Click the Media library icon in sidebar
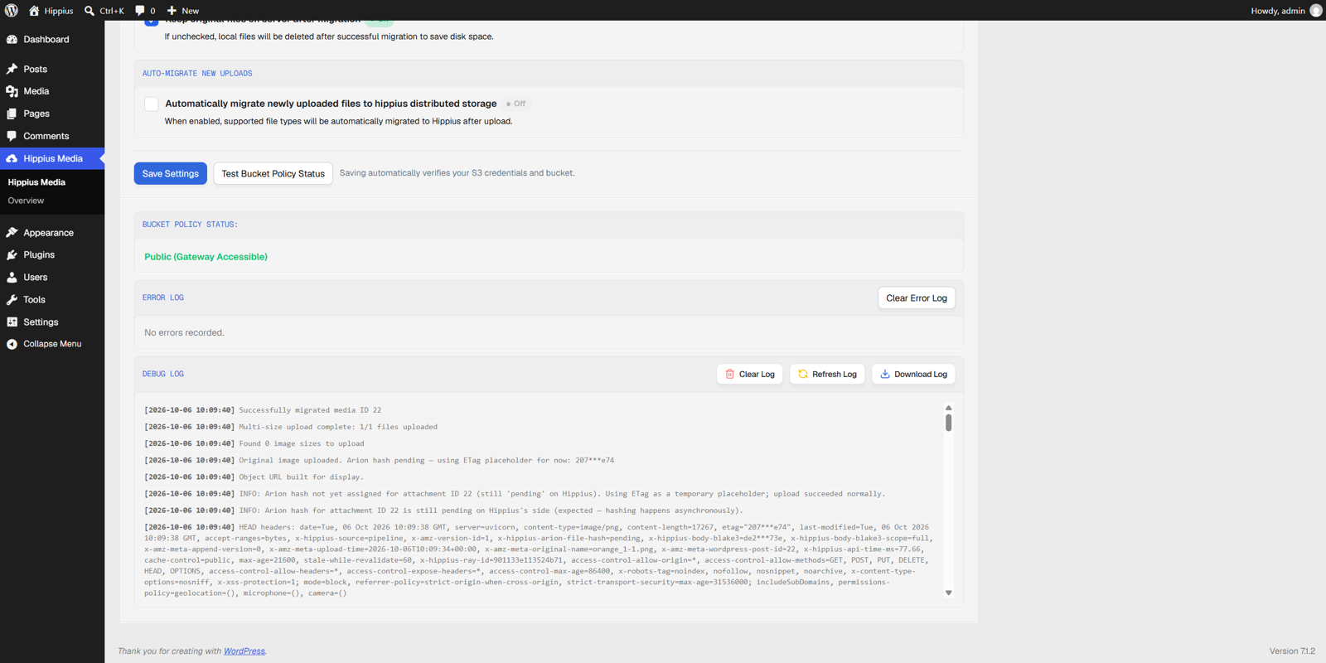1326x663 pixels. 12,92
